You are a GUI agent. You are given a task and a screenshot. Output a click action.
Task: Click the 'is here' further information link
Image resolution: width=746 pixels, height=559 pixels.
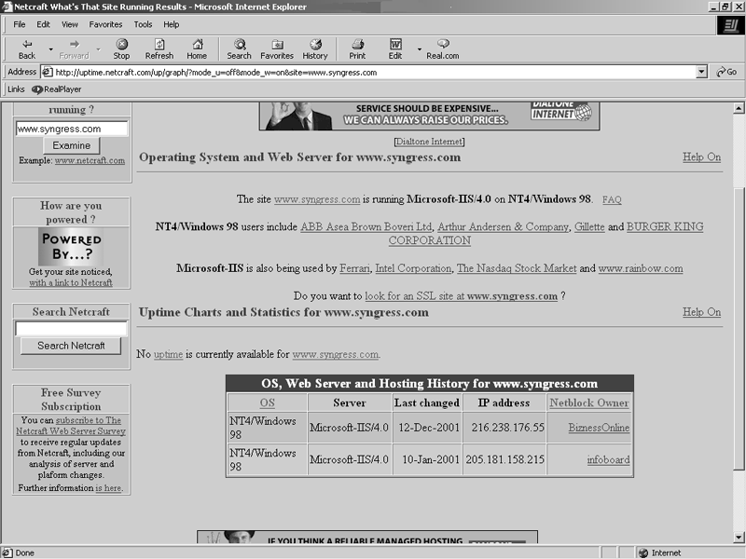(x=109, y=488)
